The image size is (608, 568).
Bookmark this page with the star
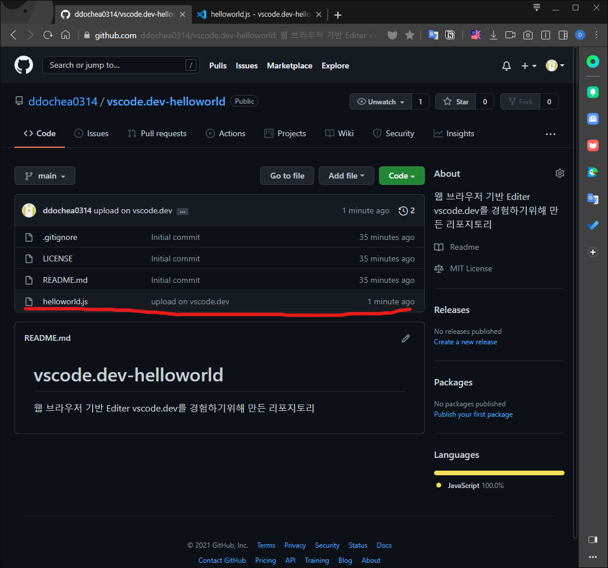tap(409, 35)
